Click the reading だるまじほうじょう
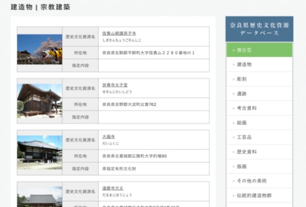The image size is (306, 207). pos(117,195)
